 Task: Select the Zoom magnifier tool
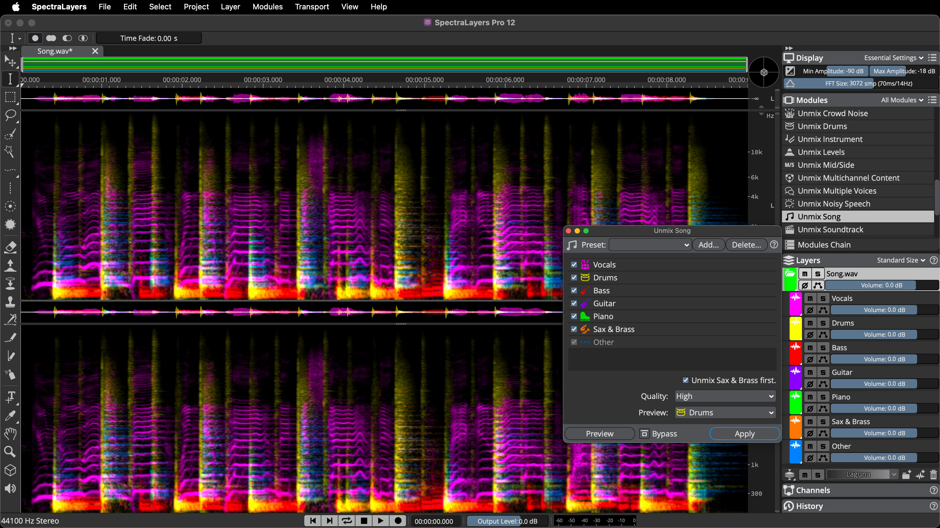tap(10, 451)
